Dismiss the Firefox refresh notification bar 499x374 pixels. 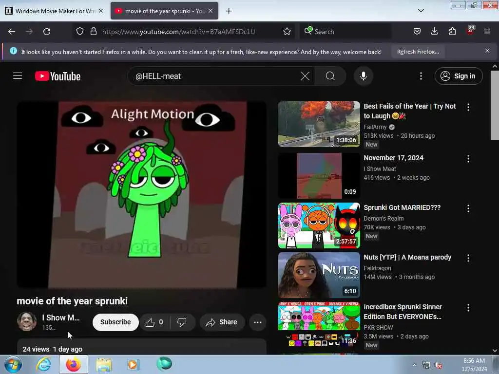tap(487, 51)
